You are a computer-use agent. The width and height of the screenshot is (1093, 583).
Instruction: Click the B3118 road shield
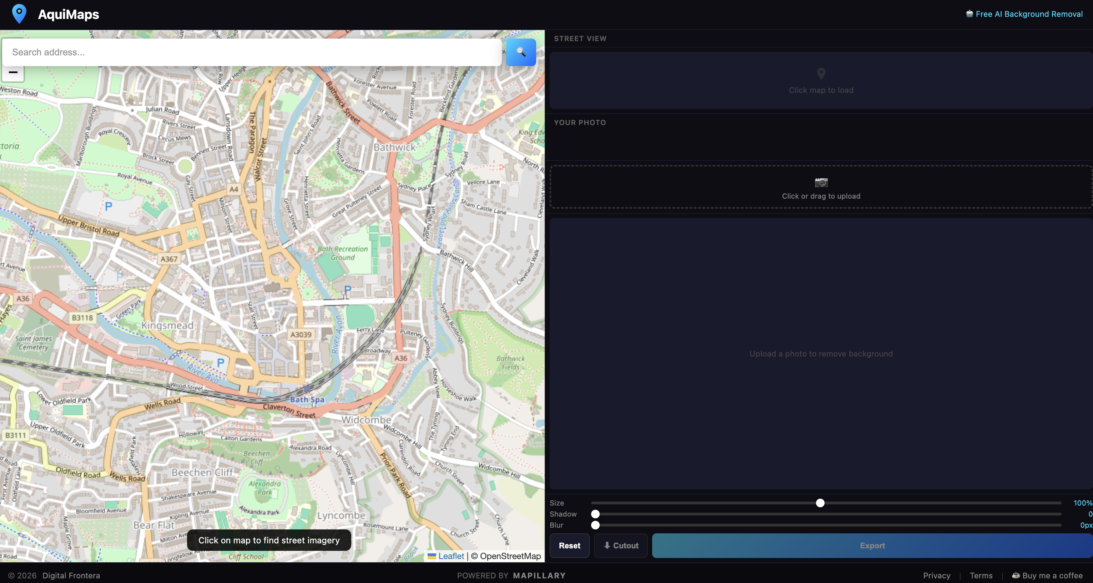(x=82, y=318)
